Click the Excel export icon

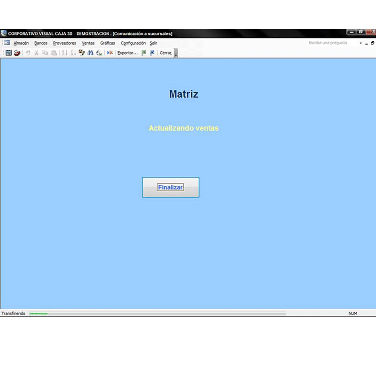pos(144,53)
